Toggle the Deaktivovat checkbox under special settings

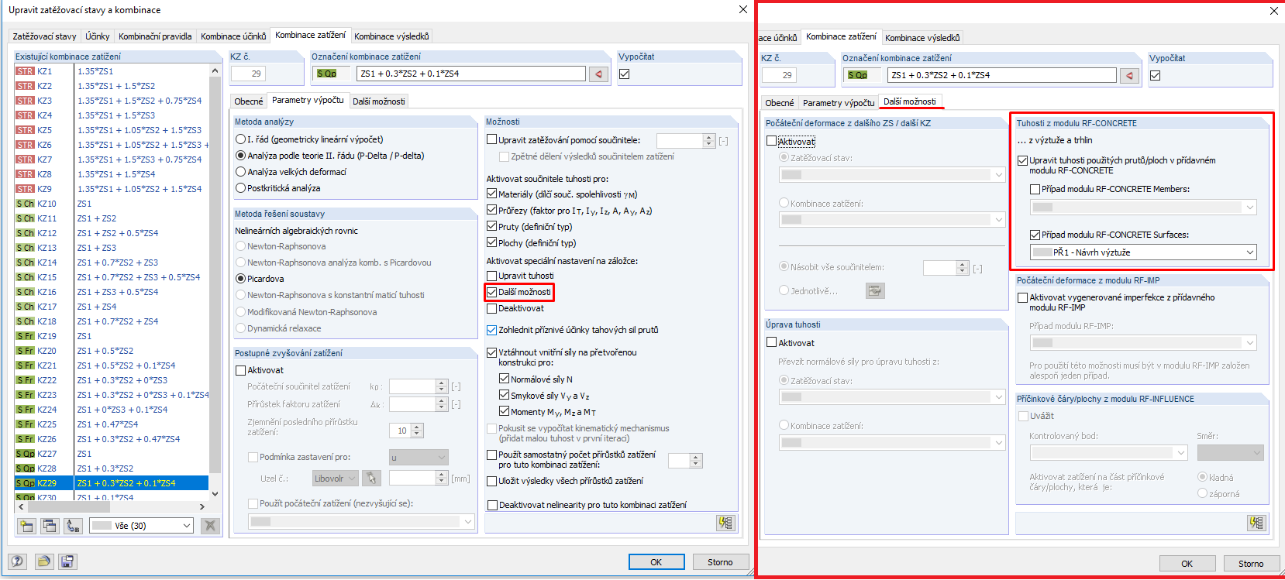491,308
